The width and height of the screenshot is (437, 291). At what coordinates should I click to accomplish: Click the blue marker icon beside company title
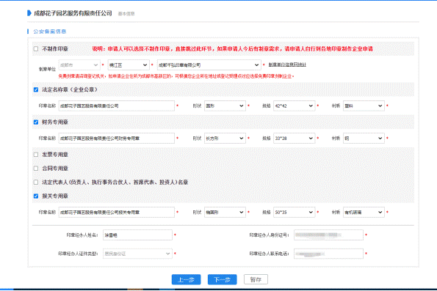(x=29, y=13)
